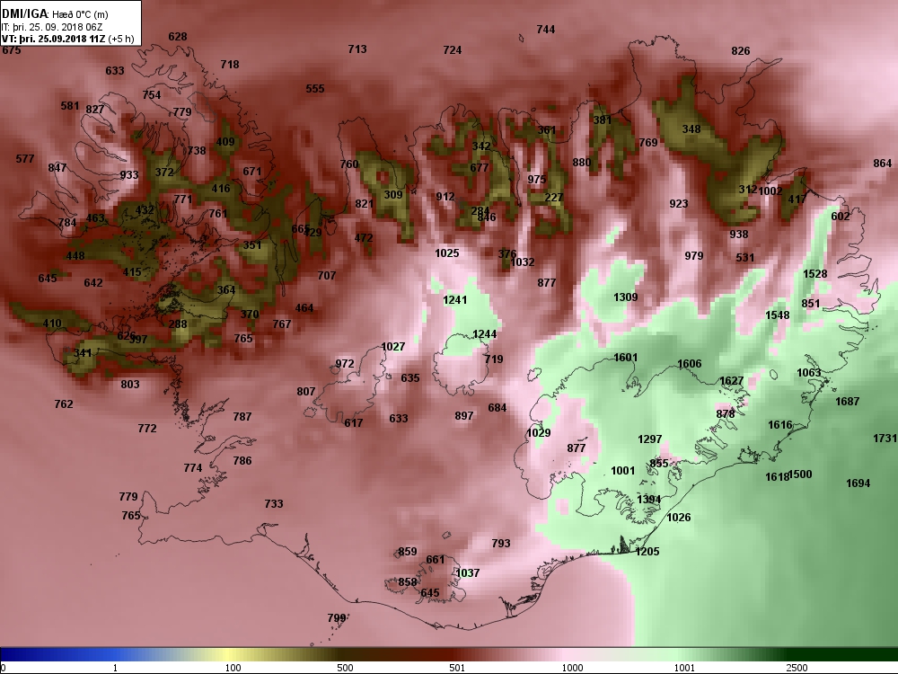898x674 pixels.
Task: Click the map value 826
Action: pyautogui.click(x=741, y=51)
